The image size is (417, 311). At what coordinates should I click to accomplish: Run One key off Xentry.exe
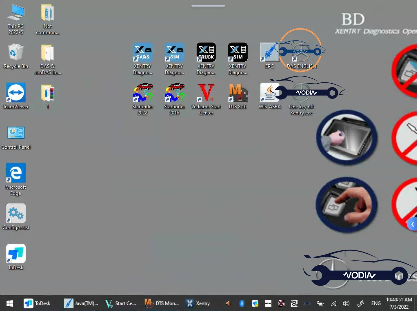(301, 99)
